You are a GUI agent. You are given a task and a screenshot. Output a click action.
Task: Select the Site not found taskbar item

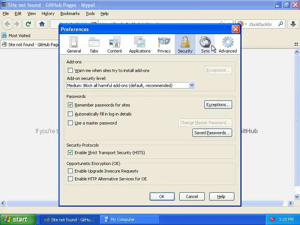70,219
